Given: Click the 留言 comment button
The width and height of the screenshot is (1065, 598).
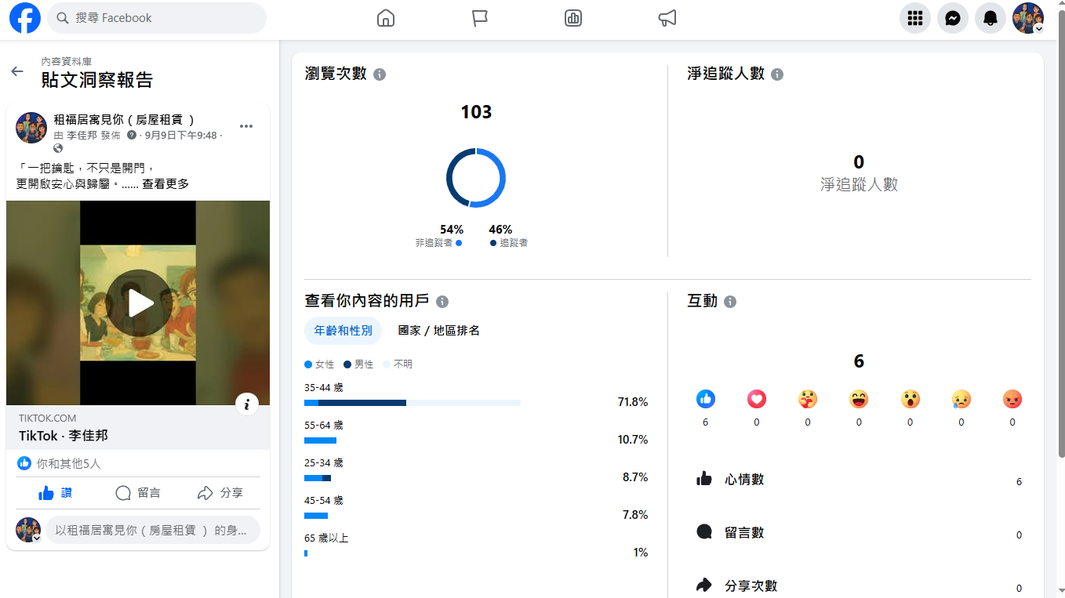Looking at the screenshot, I should tap(138, 493).
